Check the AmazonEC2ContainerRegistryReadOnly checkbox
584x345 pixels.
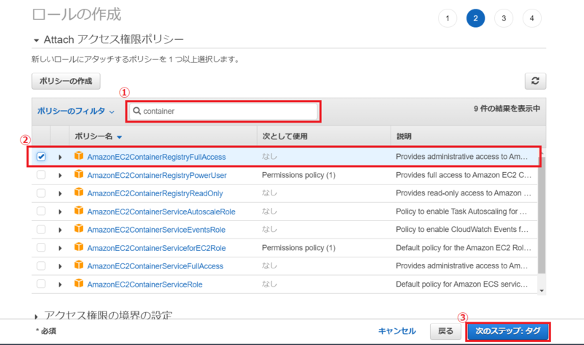pyautogui.click(x=41, y=193)
